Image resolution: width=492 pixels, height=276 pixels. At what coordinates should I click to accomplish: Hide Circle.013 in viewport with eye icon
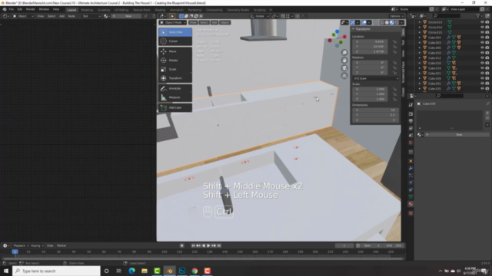482,22
